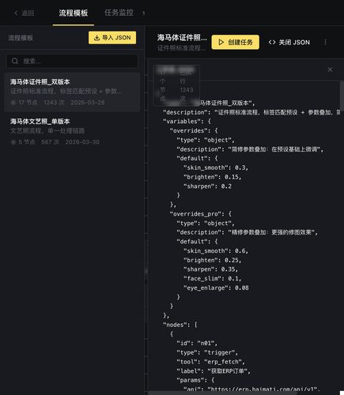
Task: Click the "label": "获取ERP订单" line
Action: (x=214, y=371)
